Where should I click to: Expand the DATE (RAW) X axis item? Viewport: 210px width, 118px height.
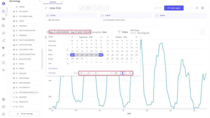(47, 20)
